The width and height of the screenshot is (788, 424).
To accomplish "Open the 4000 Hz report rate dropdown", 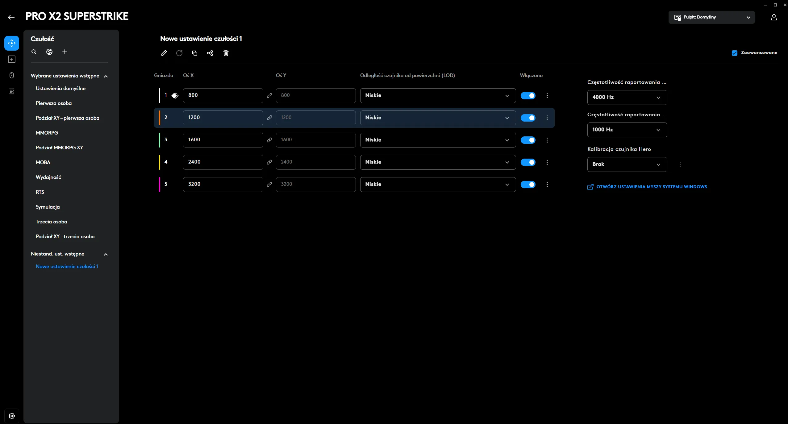I will click(x=627, y=97).
